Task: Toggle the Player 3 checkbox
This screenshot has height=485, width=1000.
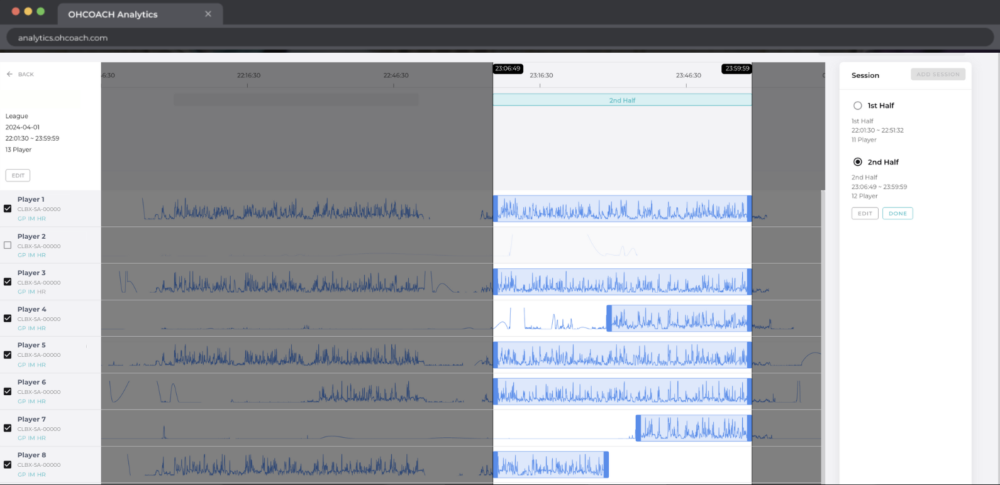Action: 8,281
